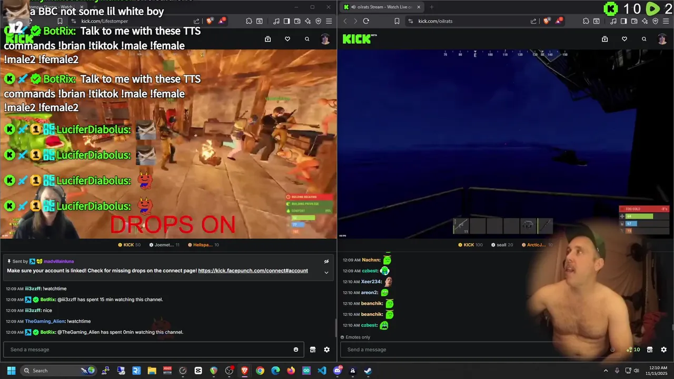Open Steam from the taskbar
The height and width of the screenshot is (379, 674).
[368, 371]
